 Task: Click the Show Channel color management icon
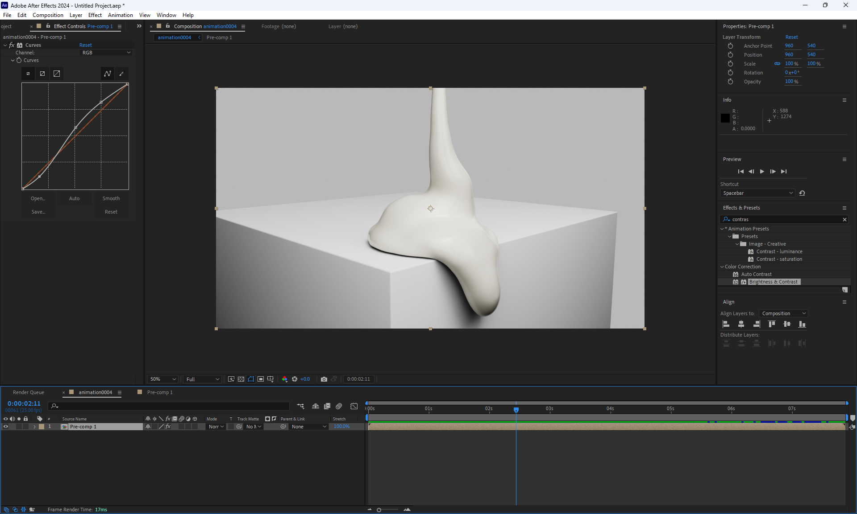tap(285, 379)
